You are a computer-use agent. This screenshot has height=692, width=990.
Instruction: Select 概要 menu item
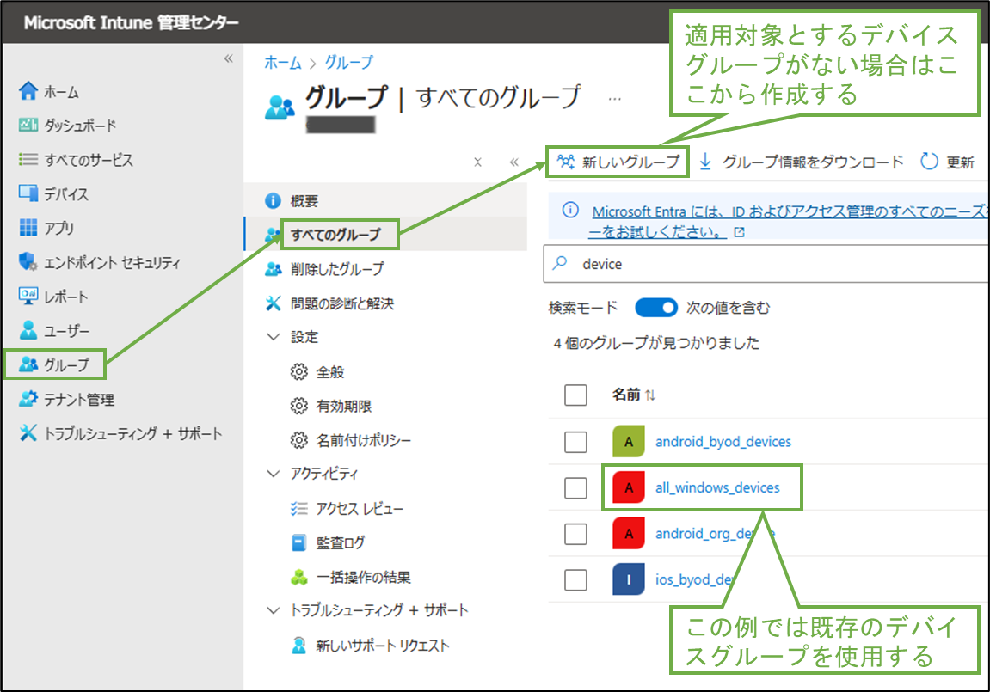(385, 200)
